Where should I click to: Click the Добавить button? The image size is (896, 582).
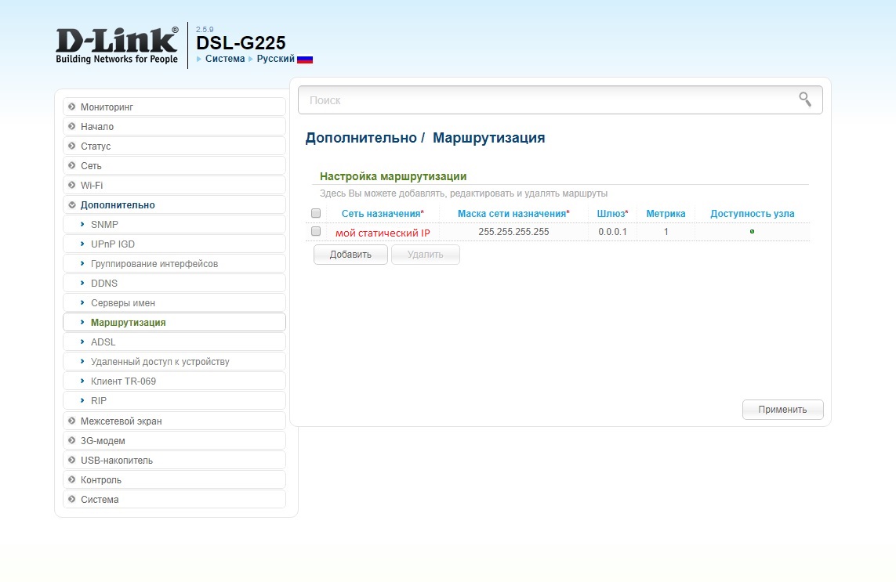pyautogui.click(x=350, y=255)
